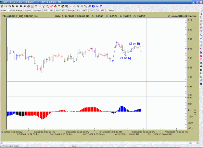This screenshot has height=148, width=203.
Task: Select the T text annotation tool
Action: 59,6
